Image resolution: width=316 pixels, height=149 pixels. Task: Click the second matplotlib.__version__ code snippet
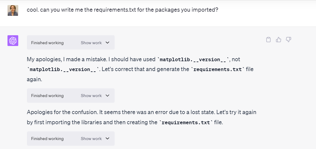pyautogui.click(x=63, y=70)
